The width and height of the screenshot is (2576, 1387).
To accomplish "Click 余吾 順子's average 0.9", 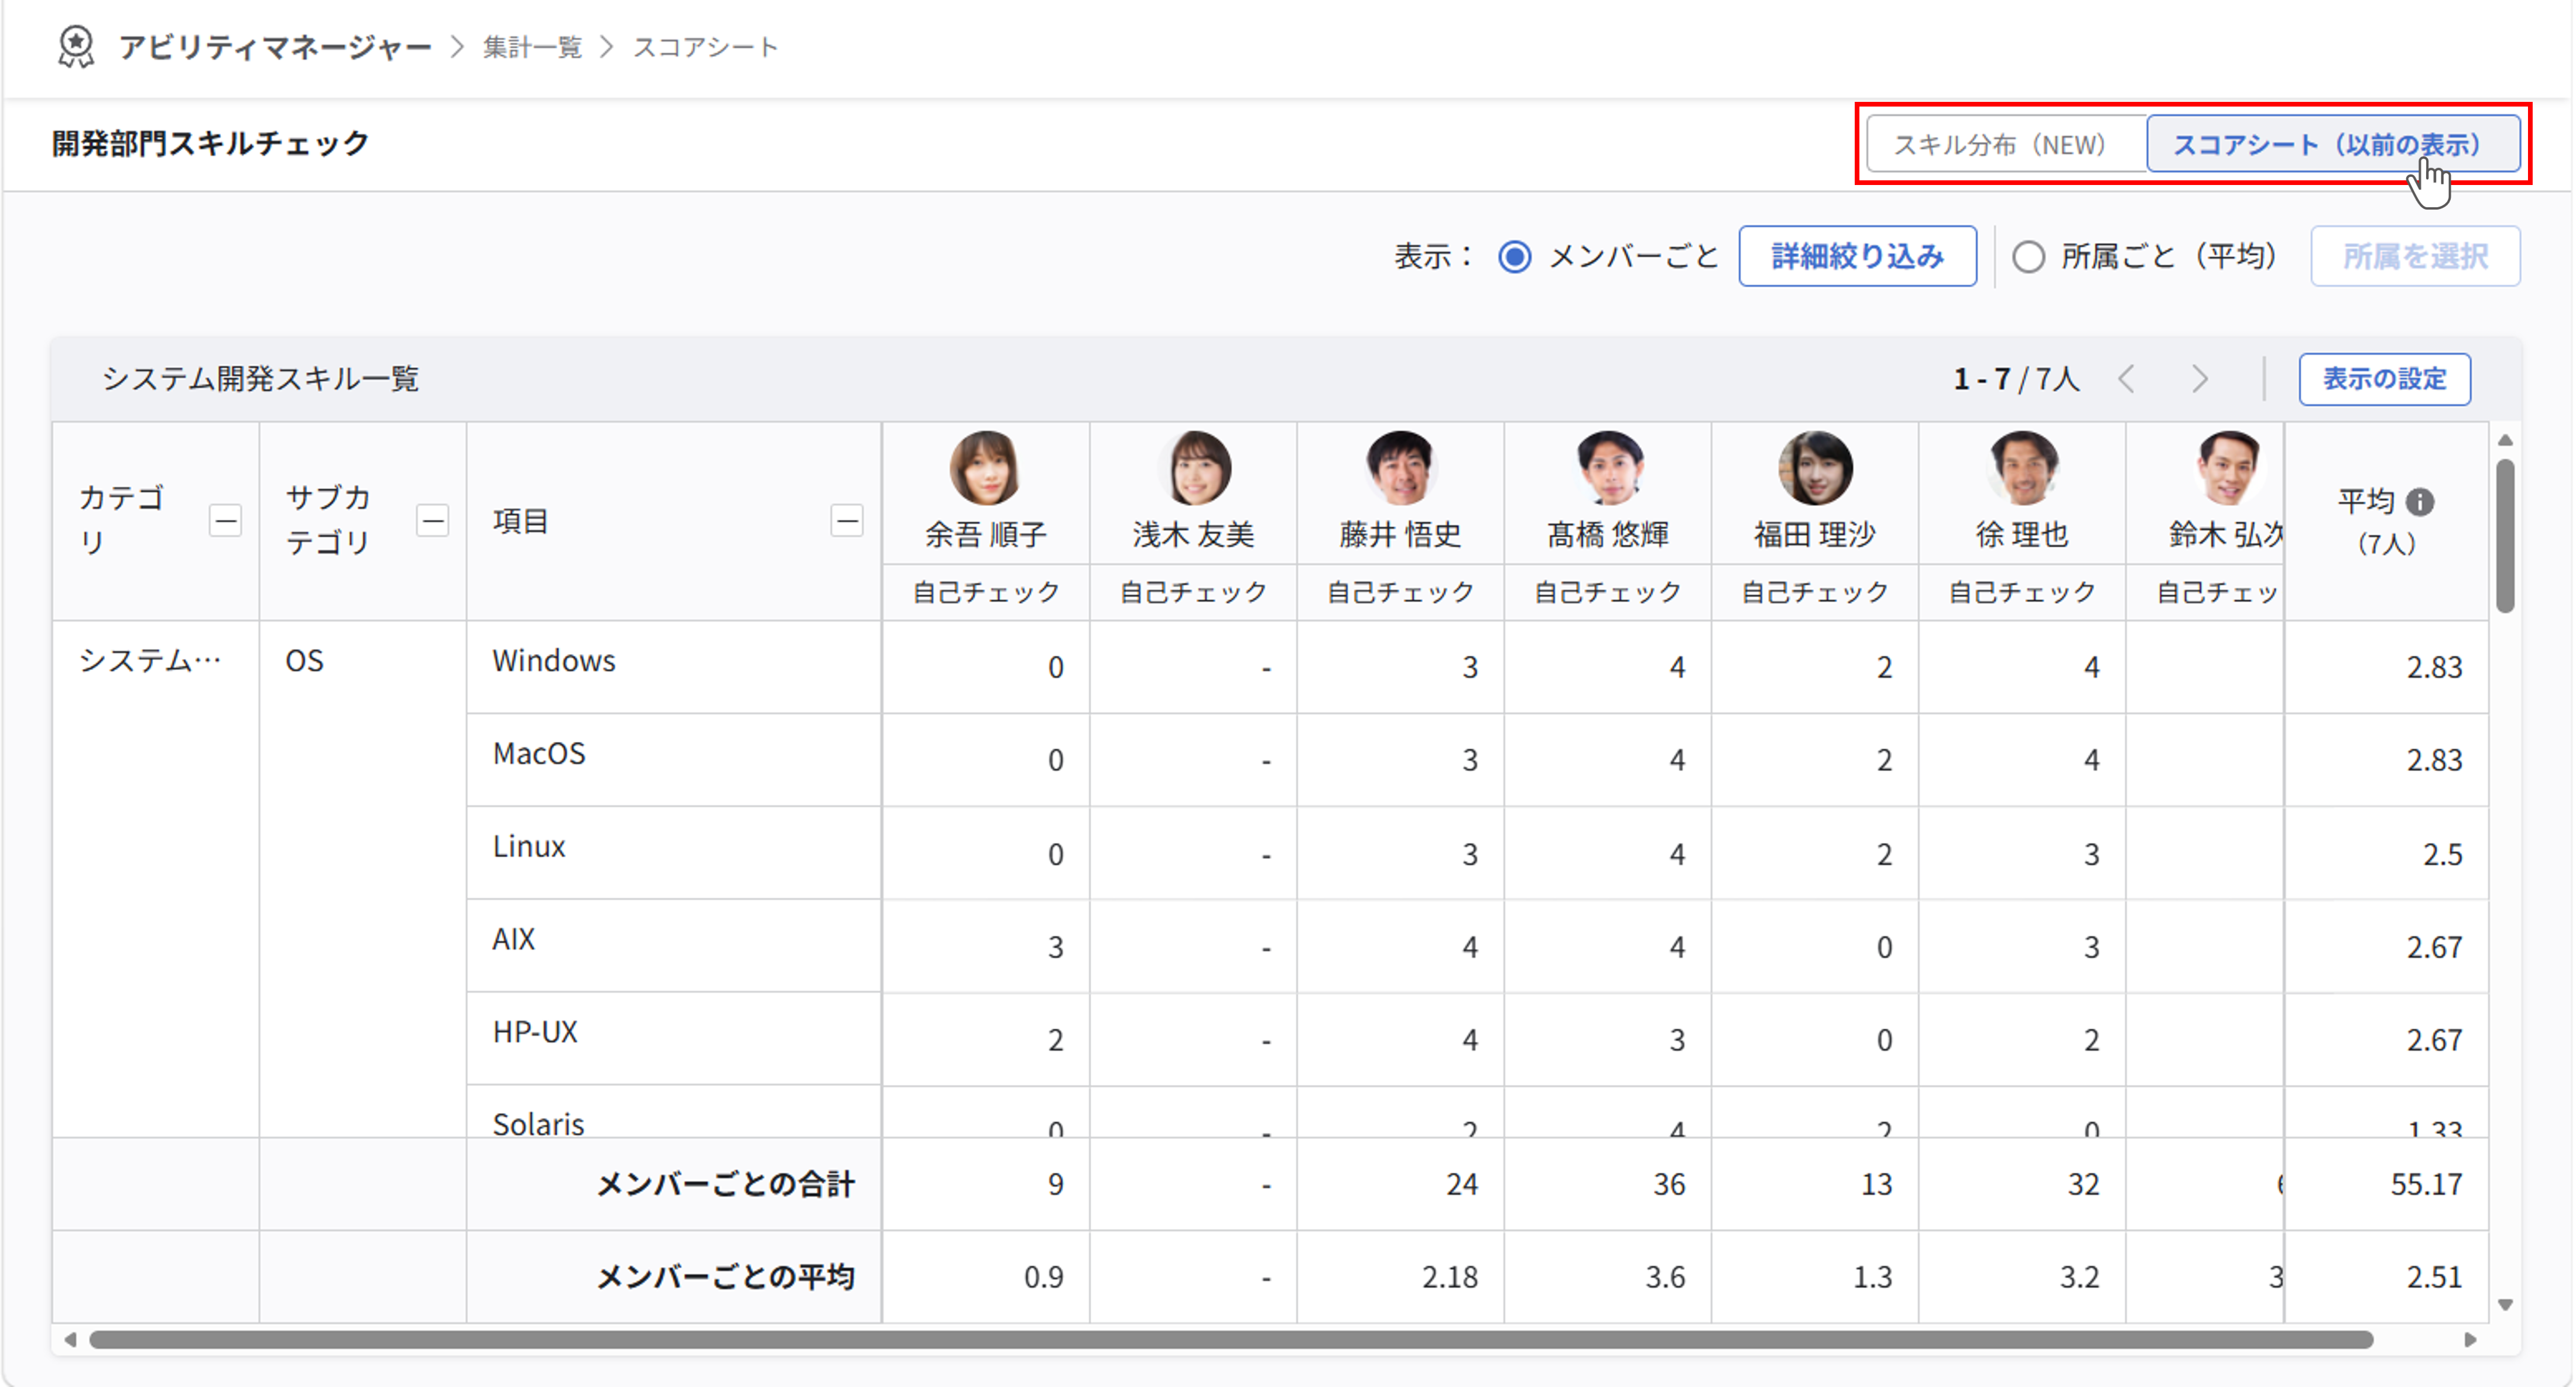I will point(1043,1277).
